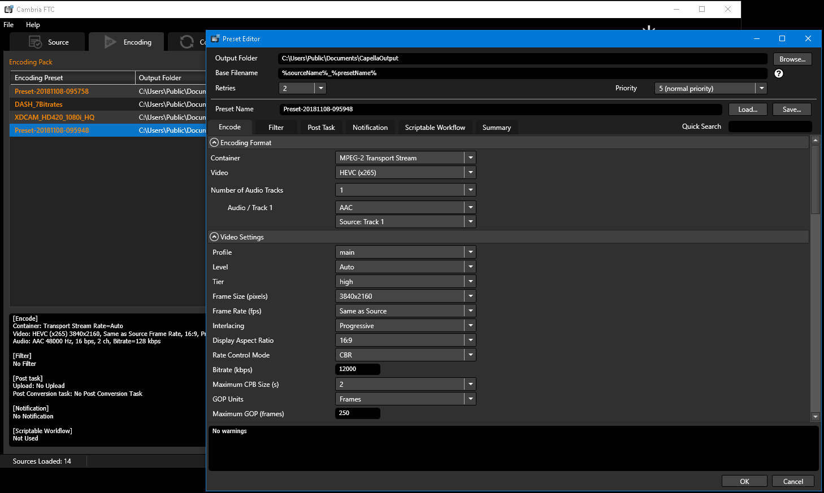The image size is (824, 493).
Task: Collapse the Encoding Format section
Action: pyautogui.click(x=214, y=143)
